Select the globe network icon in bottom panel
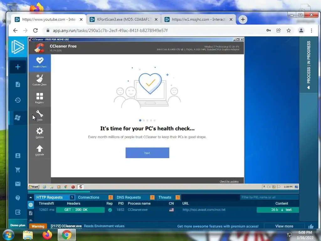 click(x=31, y=205)
